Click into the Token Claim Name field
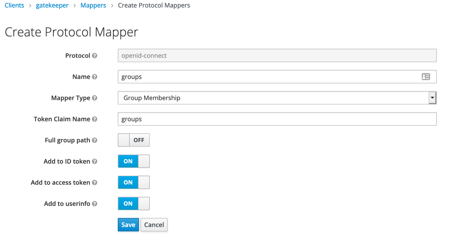Image resolution: width=467 pixels, height=243 pixels. click(277, 119)
